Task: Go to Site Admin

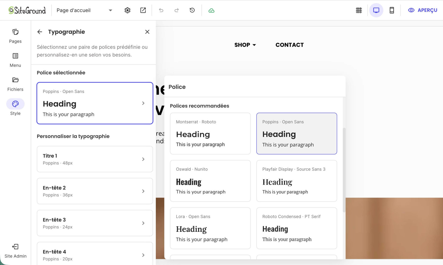Action: pyautogui.click(x=15, y=251)
